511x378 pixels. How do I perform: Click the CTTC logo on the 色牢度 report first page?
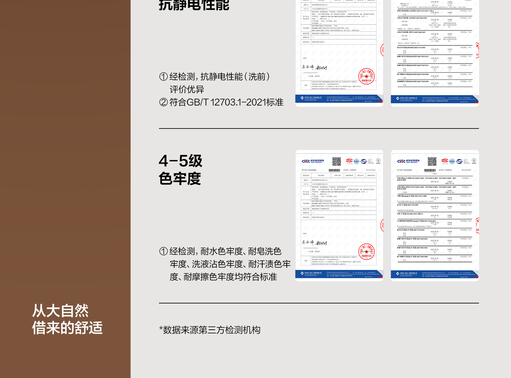click(312, 161)
